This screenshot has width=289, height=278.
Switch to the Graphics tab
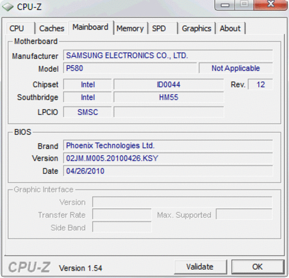pos(197,28)
